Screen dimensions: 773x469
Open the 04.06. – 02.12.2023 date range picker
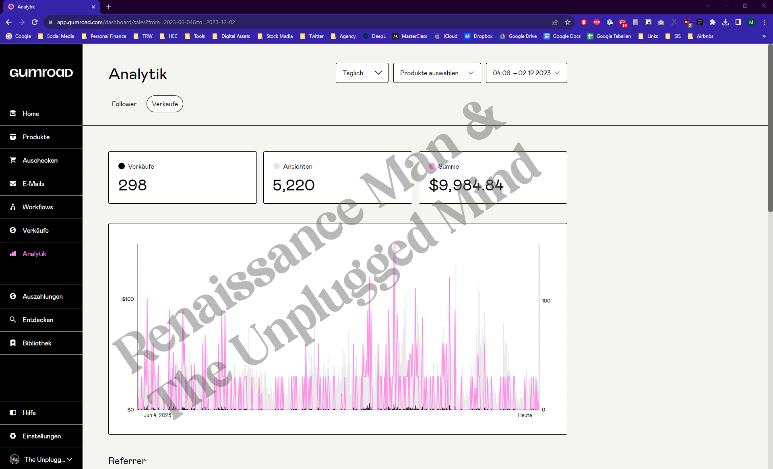tap(526, 73)
